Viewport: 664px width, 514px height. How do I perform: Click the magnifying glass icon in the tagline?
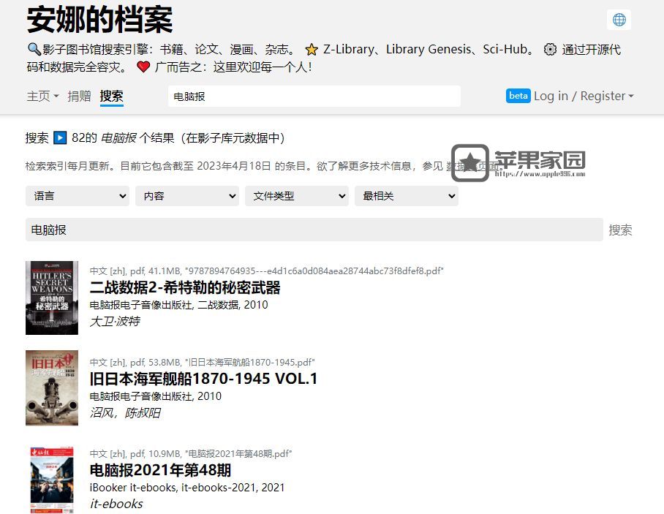pyautogui.click(x=34, y=49)
